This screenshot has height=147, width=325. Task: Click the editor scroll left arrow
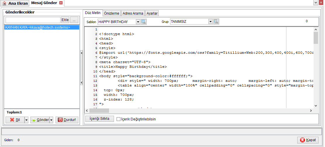pos(87,111)
